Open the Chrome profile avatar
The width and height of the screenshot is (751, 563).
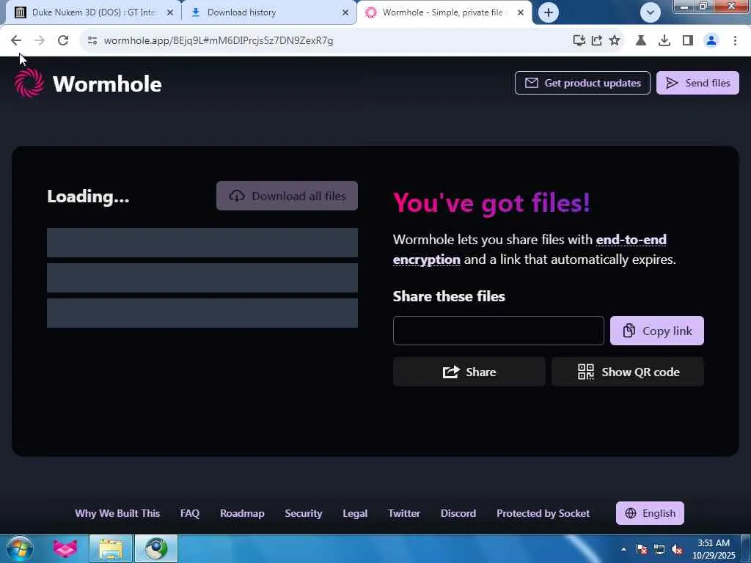(711, 41)
